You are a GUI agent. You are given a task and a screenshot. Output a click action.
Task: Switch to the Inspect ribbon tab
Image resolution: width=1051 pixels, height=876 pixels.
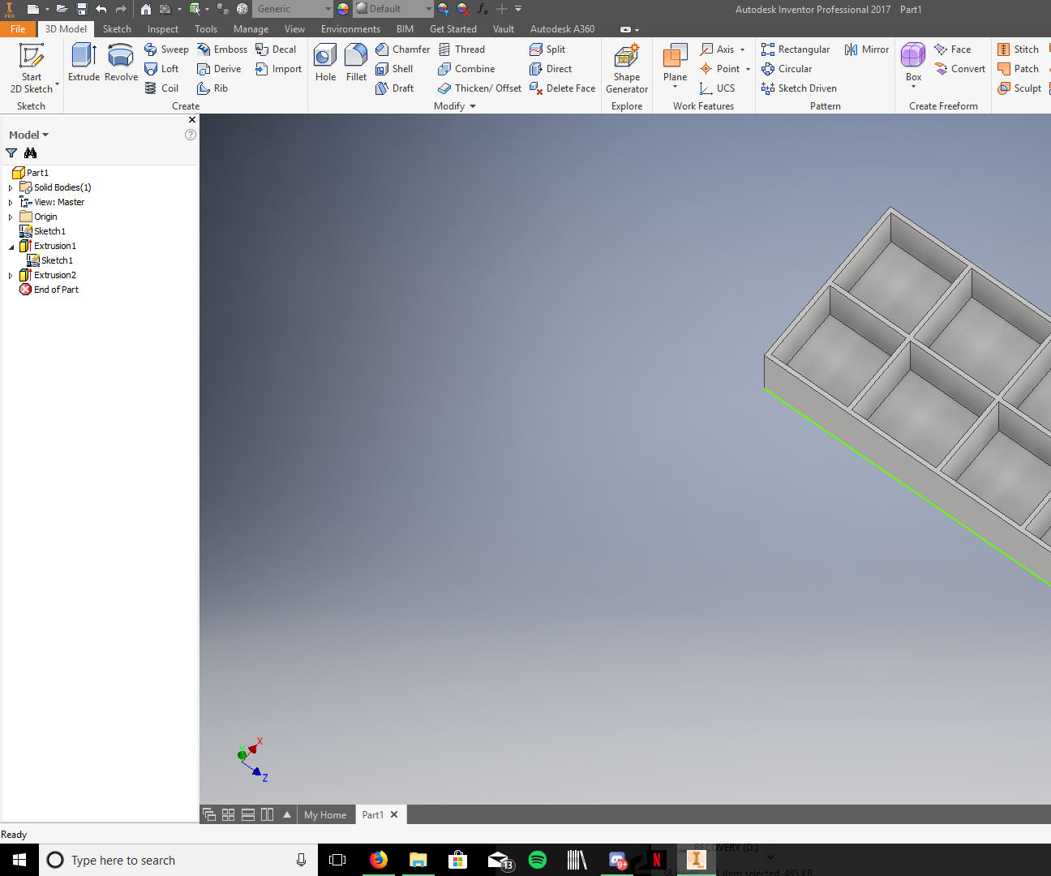click(162, 29)
